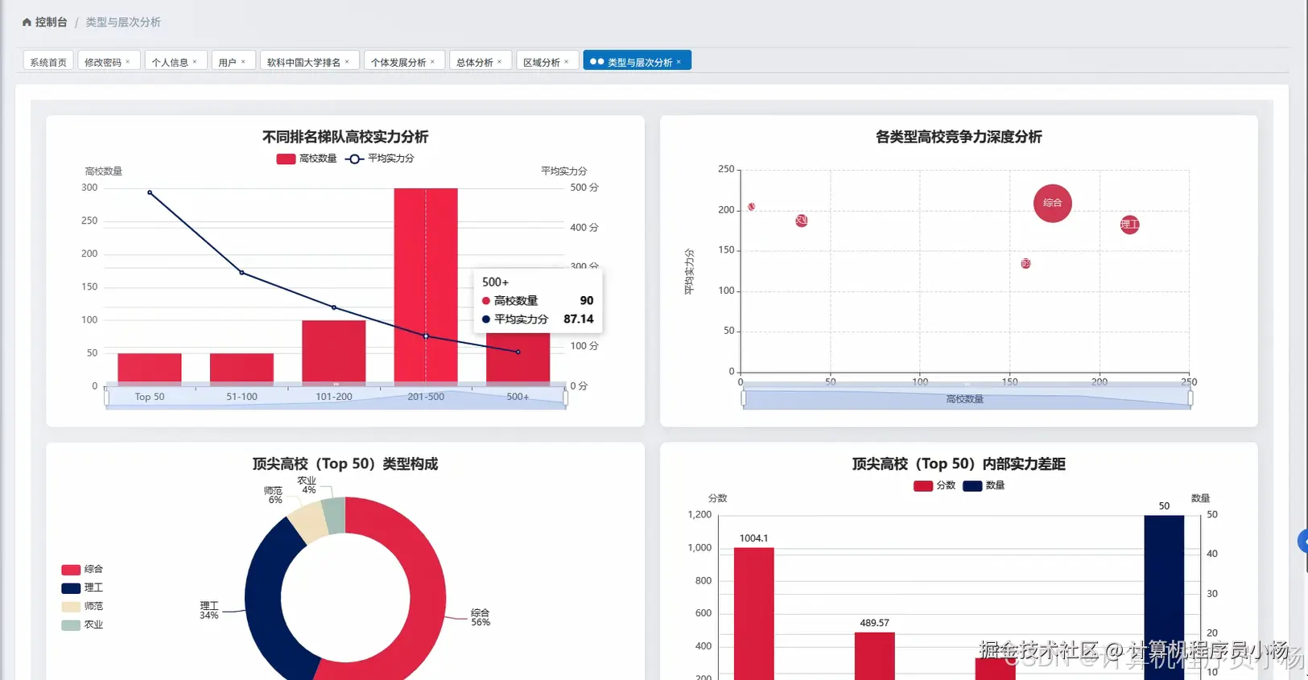The width and height of the screenshot is (1308, 680).
Task: Click the right scatter zoom slider handle
Action: pyautogui.click(x=1190, y=398)
